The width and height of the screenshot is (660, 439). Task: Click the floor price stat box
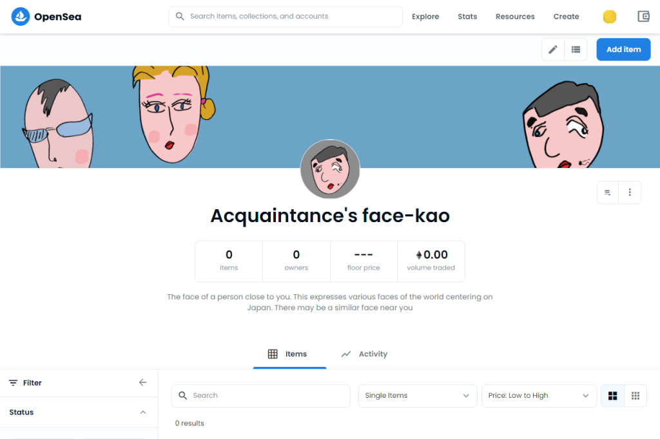364,261
